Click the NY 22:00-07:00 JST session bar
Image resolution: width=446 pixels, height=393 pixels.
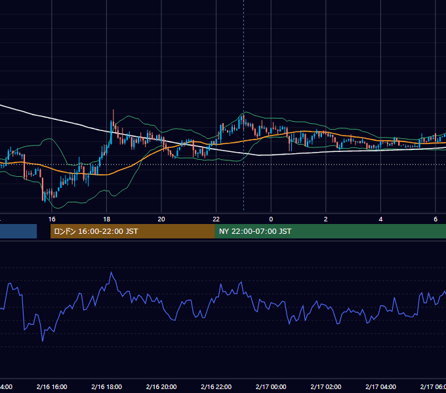click(330, 231)
